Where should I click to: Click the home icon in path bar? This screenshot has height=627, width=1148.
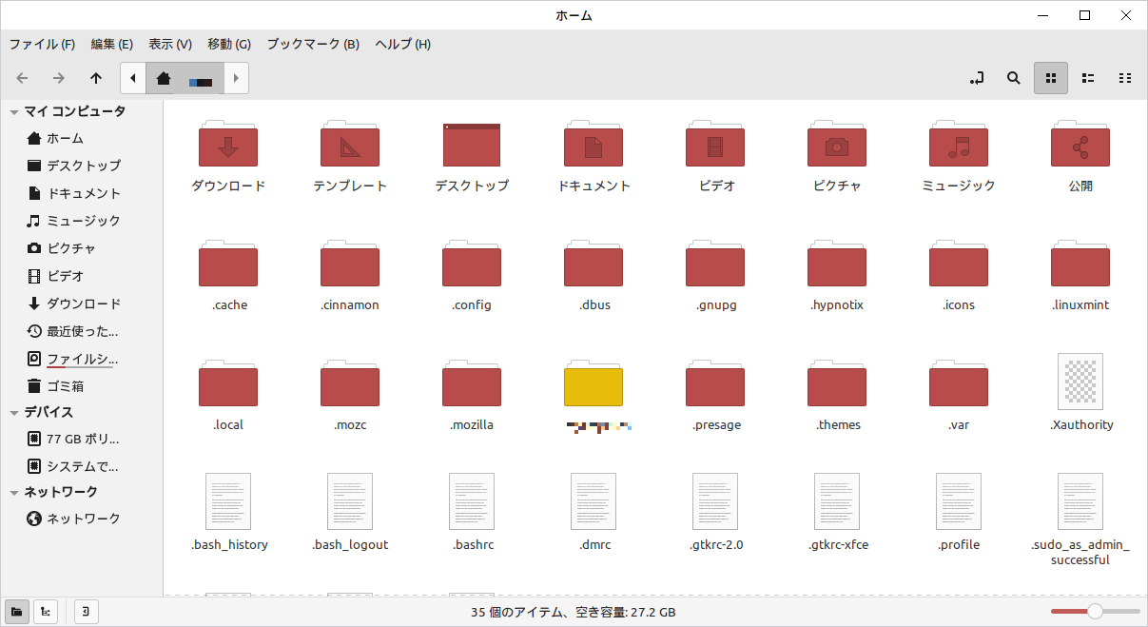(x=164, y=78)
